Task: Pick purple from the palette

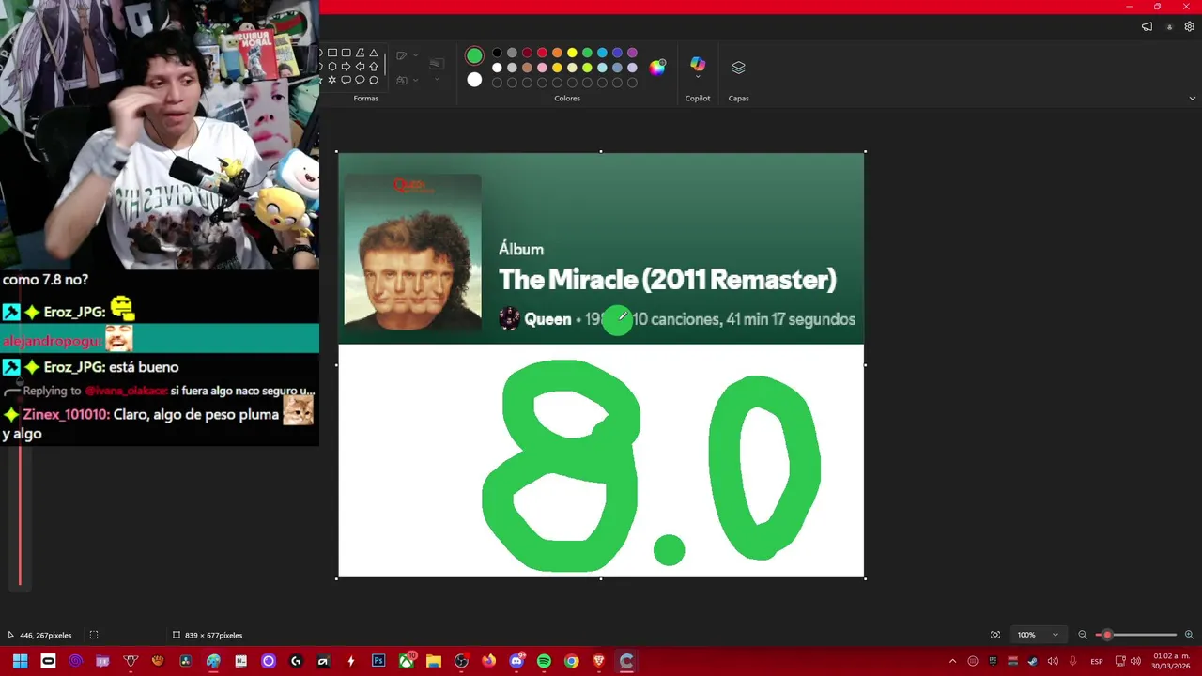Action: pyautogui.click(x=632, y=53)
